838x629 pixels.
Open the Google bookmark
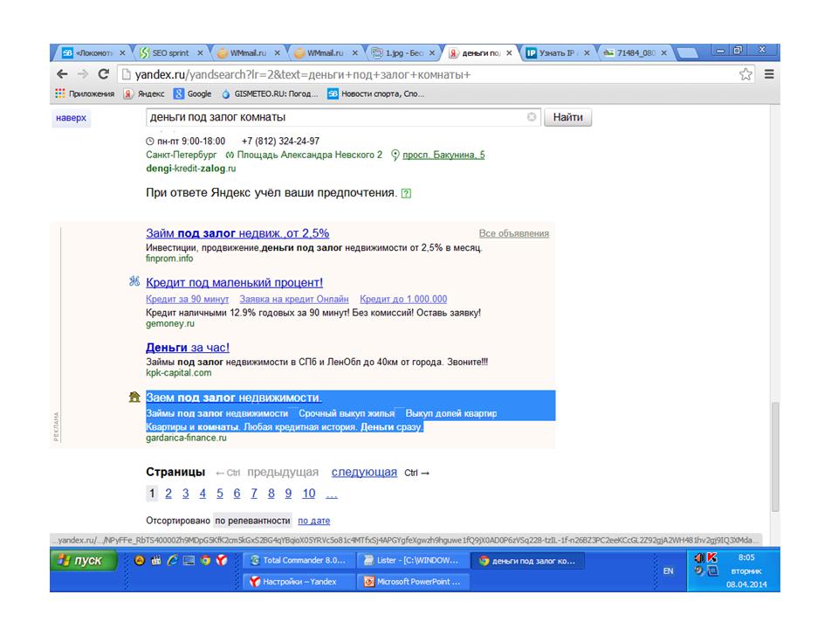click(x=192, y=93)
